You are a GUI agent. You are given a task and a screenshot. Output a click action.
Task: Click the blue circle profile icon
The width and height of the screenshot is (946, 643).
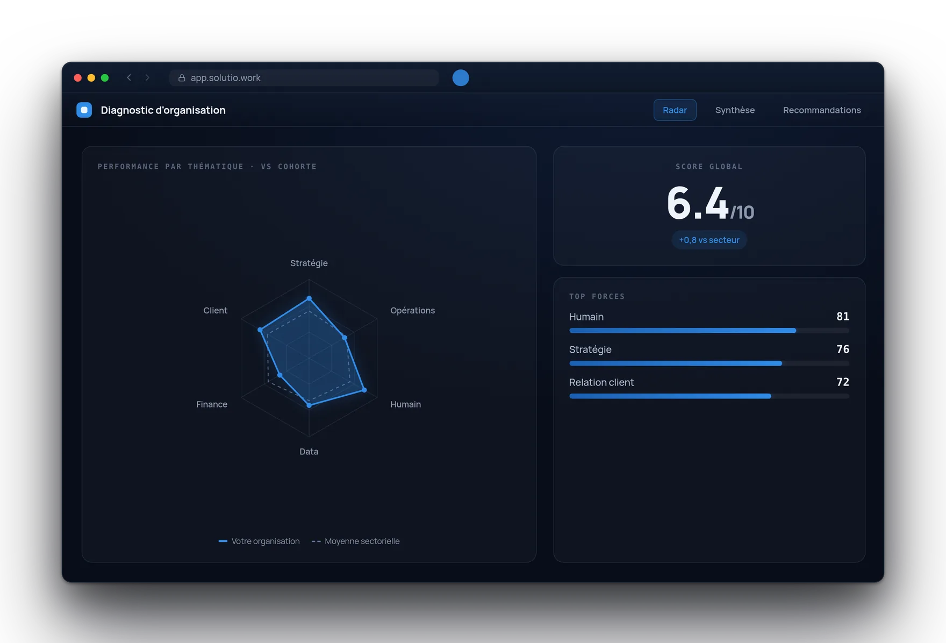pyautogui.click(x=461, y=78)
